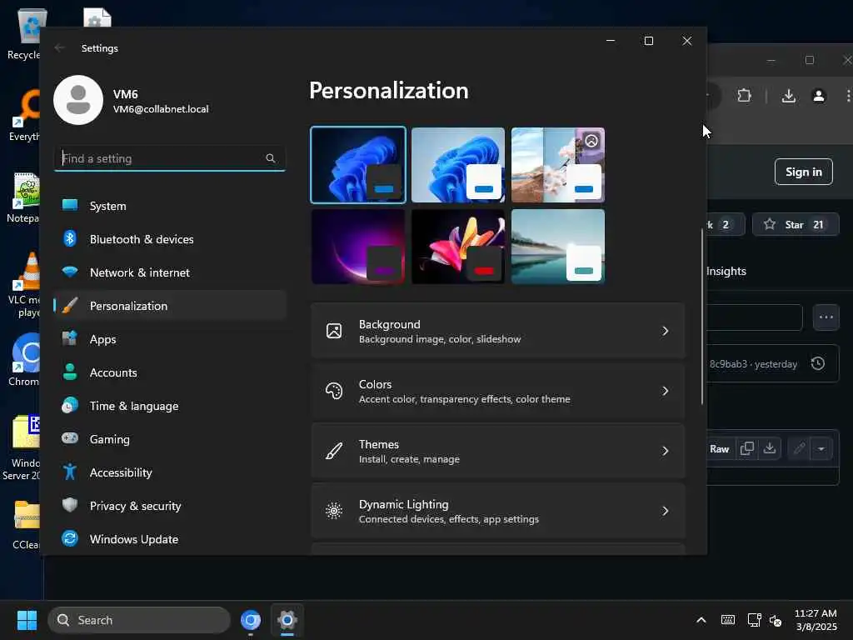This screenshot has height=640, width=853.
Task: Click the Sign in button in browser
Action: [804, 172]
